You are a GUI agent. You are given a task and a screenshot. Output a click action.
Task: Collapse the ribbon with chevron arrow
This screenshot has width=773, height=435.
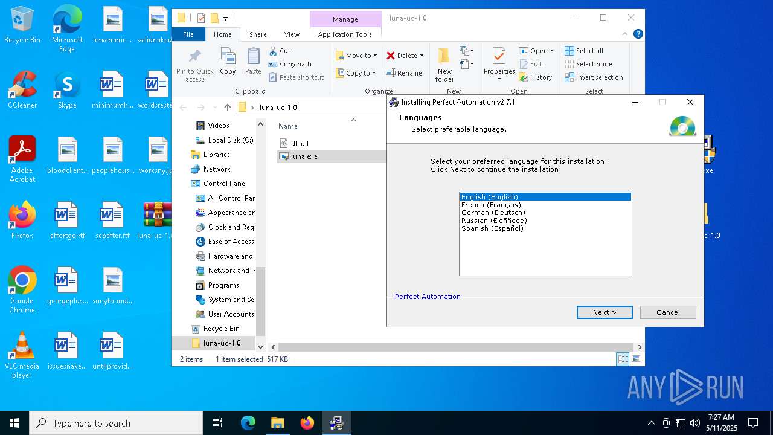pyautogui.click(x=626, y=34)
